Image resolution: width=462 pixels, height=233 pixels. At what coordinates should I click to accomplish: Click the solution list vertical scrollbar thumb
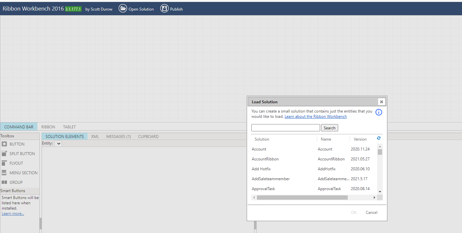coord(380,152)
